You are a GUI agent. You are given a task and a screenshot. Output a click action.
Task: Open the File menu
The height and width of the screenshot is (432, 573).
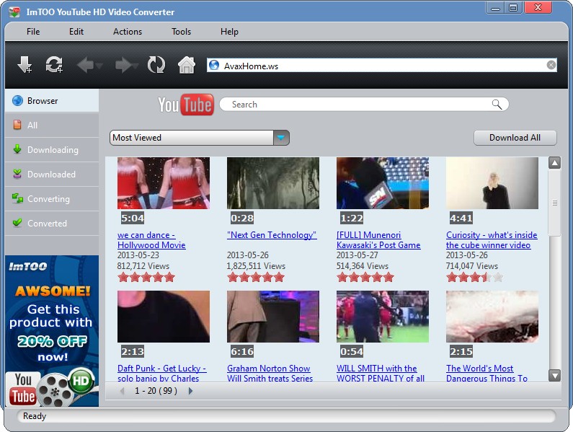(x=33, y=32)
